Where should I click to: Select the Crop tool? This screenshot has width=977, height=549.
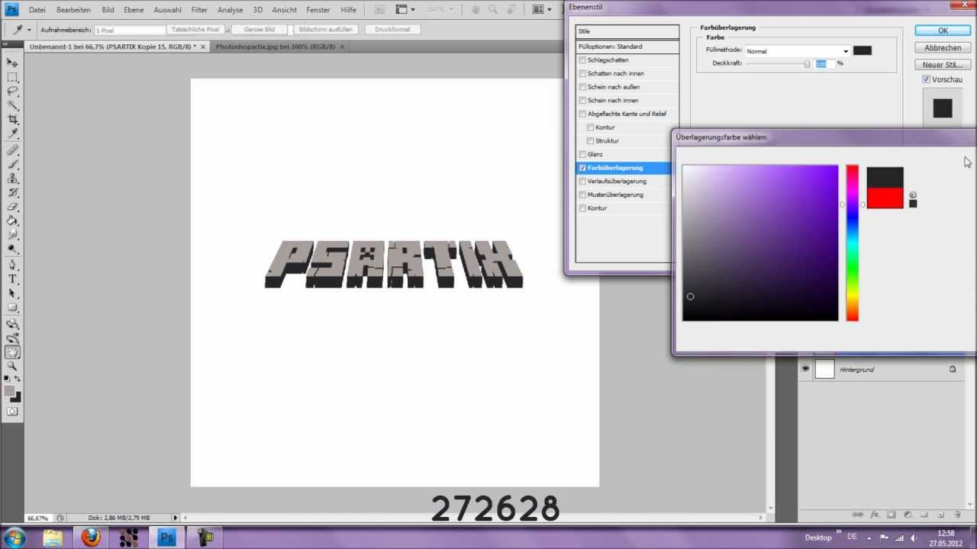[12, 120]
